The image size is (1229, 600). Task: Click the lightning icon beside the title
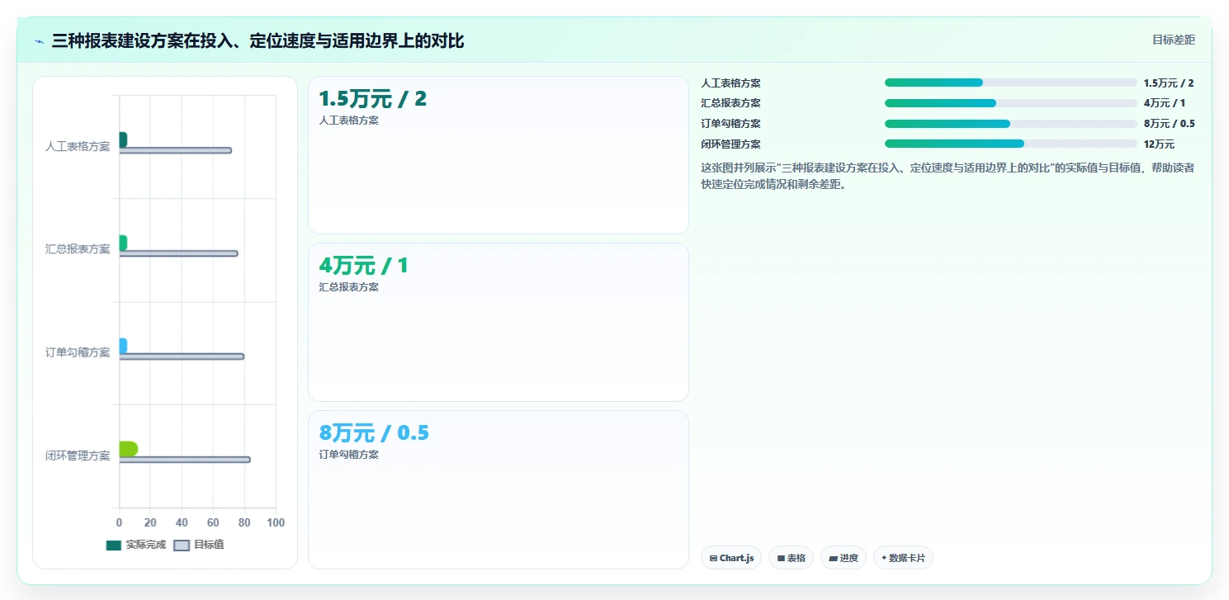(39, 41)
